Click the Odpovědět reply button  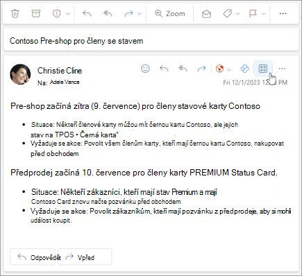coord(33,257)
